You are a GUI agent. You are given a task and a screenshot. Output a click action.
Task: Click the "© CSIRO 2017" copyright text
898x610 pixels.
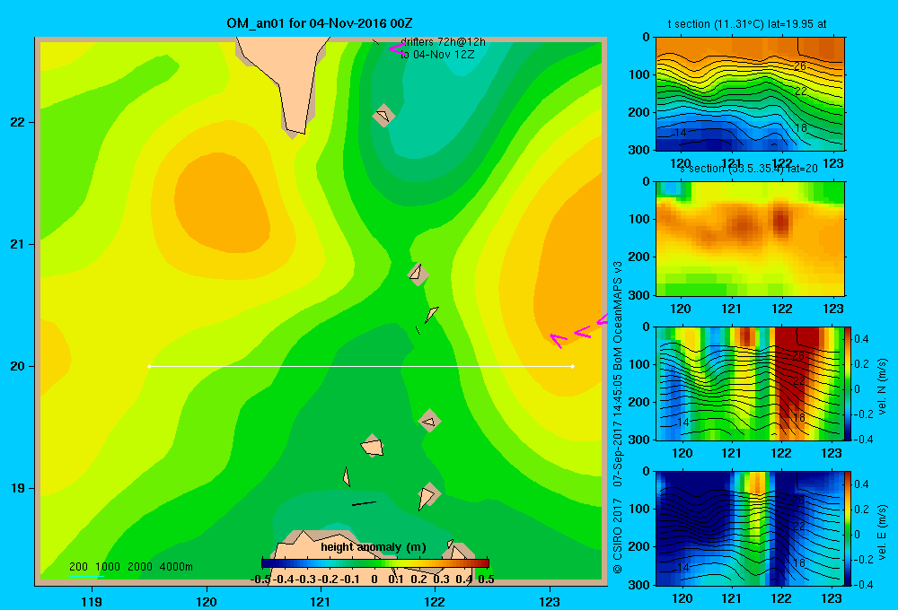tap(618, 536)
